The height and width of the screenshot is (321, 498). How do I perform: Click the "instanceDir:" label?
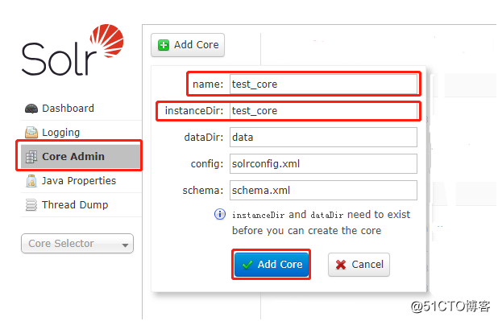194,111
